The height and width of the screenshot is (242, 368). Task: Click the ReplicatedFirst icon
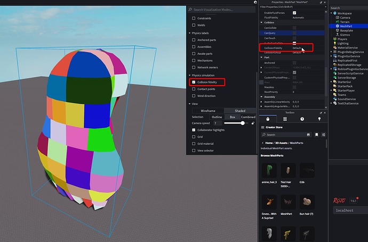[x=335, y=61]
